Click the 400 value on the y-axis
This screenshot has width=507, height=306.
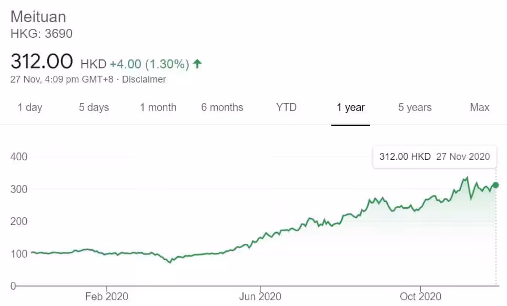(x=18, y=156)
